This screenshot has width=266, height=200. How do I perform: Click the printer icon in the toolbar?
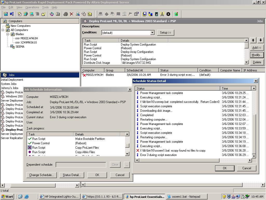(x=66, y=14)
